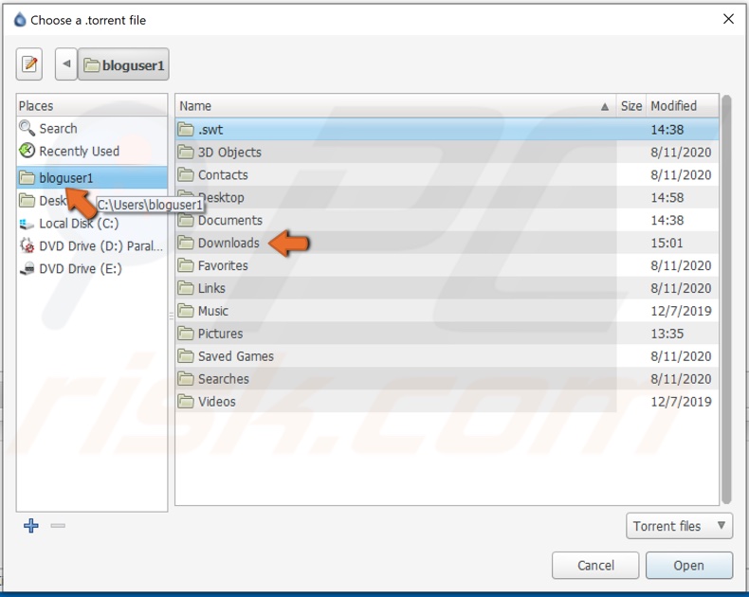
Task: Close the Choose a .torrent file dialog
Action: tap(728, 19)
